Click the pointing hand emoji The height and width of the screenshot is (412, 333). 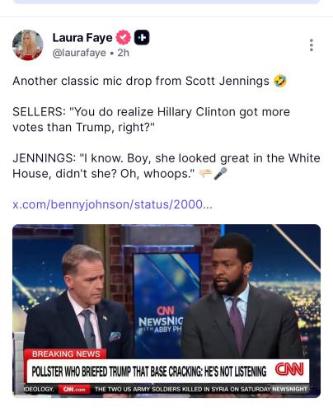[x=205, y=174]
